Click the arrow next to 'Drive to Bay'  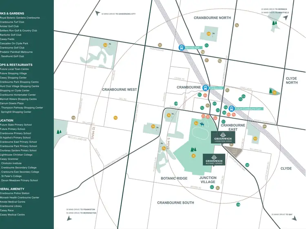tap(294, 218)
